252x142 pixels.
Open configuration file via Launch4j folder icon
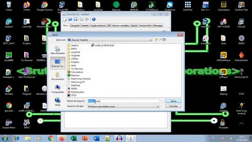tap(70, 19)
